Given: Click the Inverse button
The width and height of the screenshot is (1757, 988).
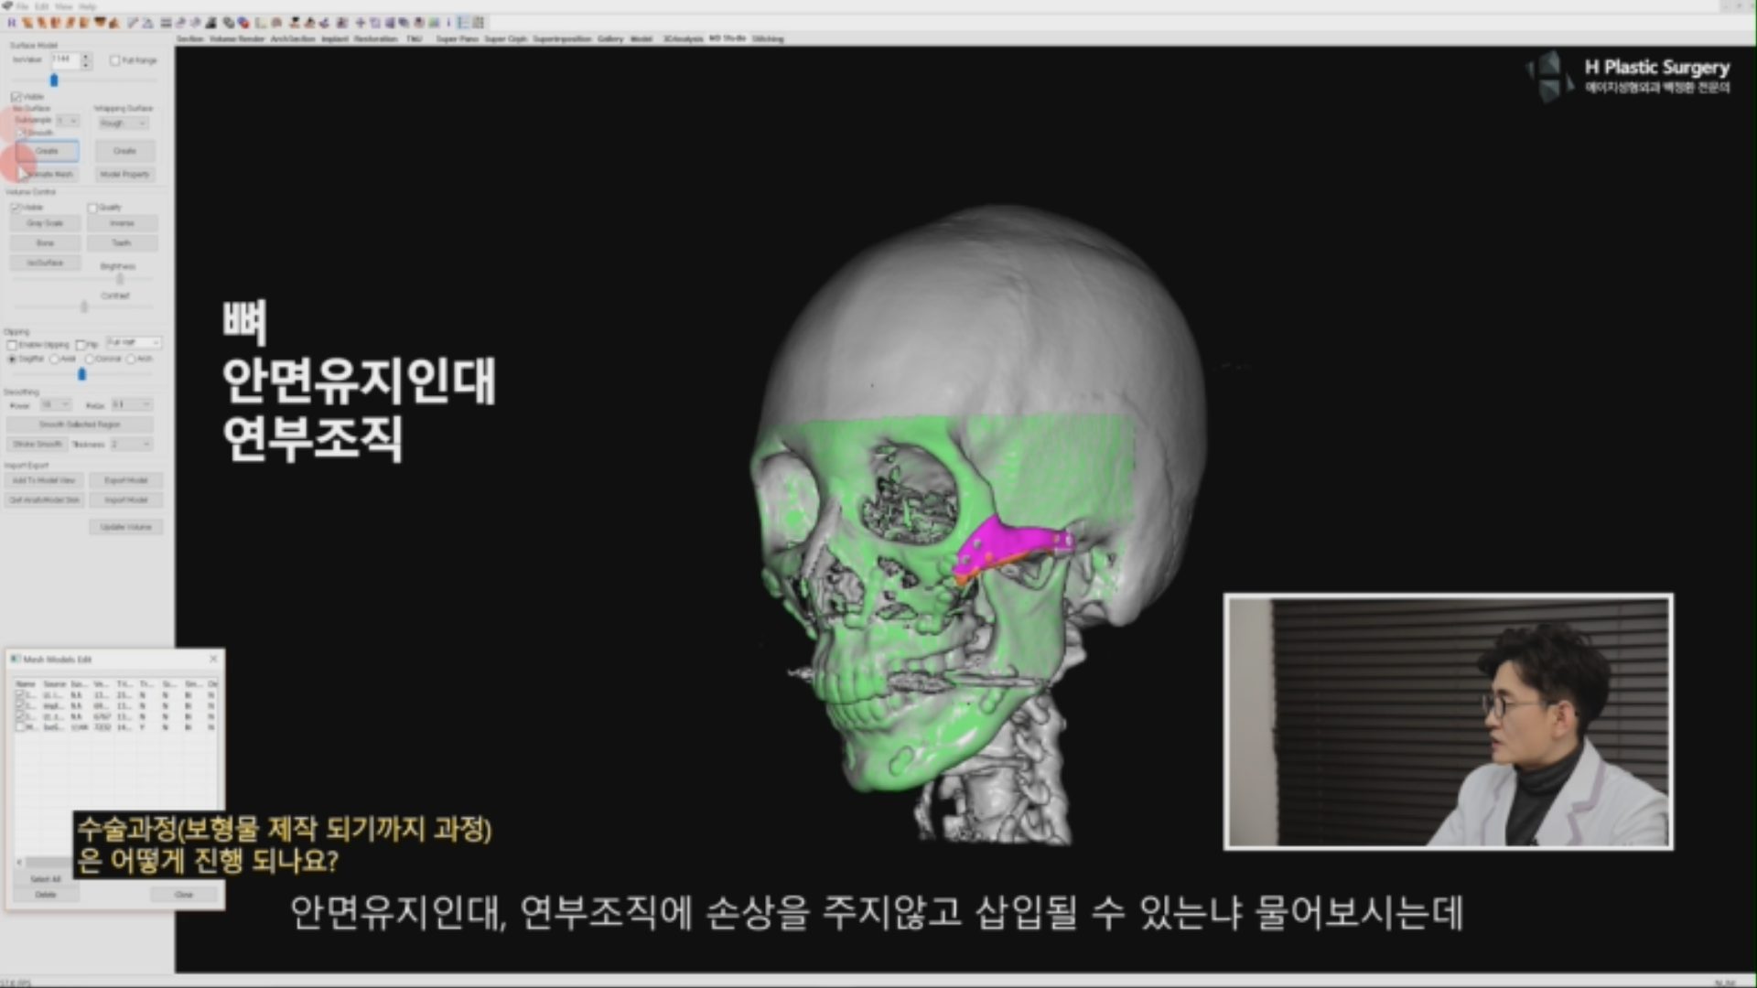Looking at the screenshot, I should pos(122,223).
